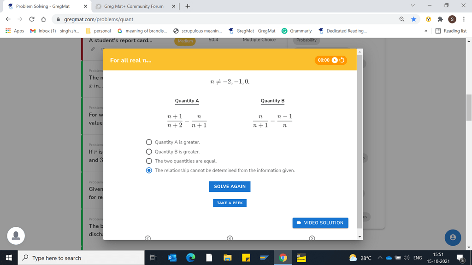Image resolution: width=472 pixels, height=265 pixels.
Task: Go to previous problem arrow in modal
Action: 147,238
